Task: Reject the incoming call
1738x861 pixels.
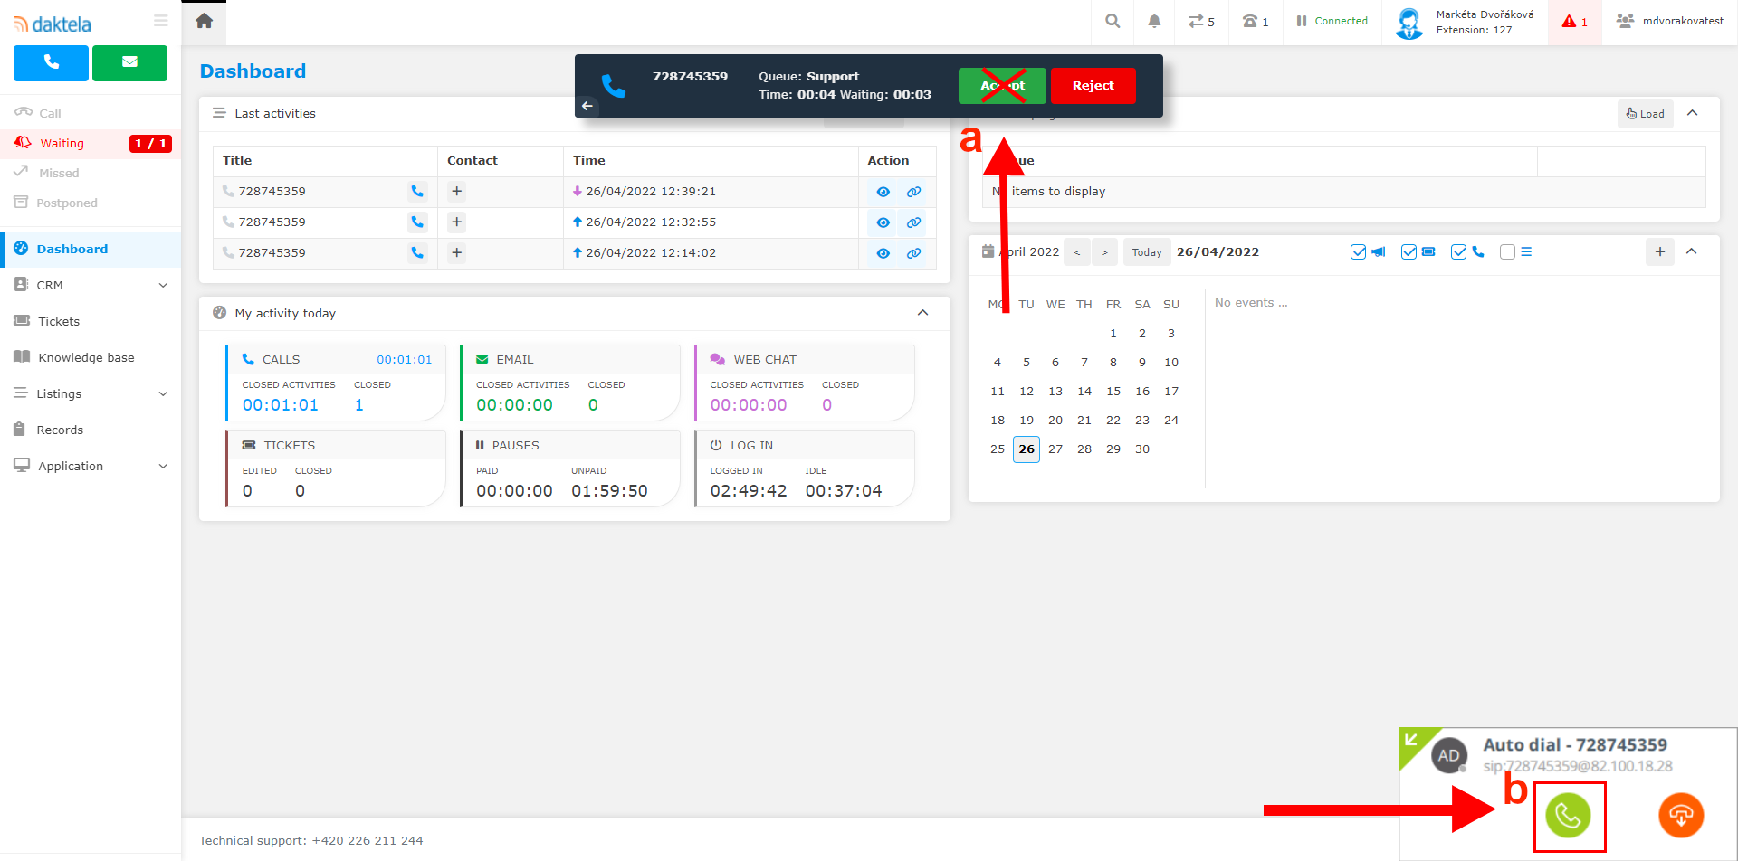Action: pos(1093,86)
